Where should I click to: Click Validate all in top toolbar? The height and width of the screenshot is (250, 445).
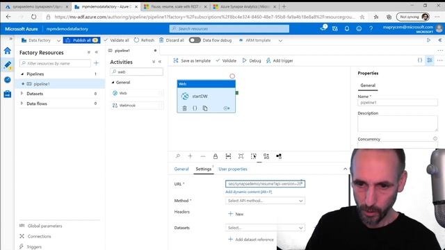click(116, 40)
